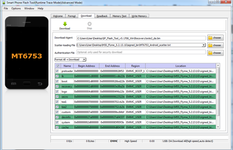Expand the Scatter-loading File path dropdown

pyautogui.click(x=204, y=45)
